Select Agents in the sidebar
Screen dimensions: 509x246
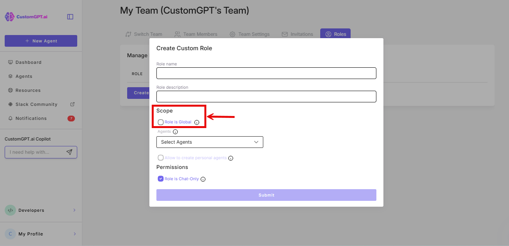[x=23, y=76]
